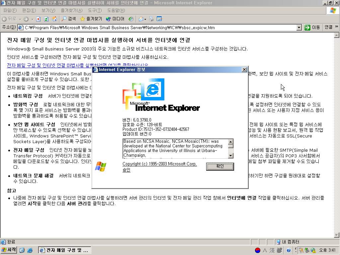The height and width of the screenshot is (255, 340).
Task: Click inside the address bar field
Action: coord(160,28)
